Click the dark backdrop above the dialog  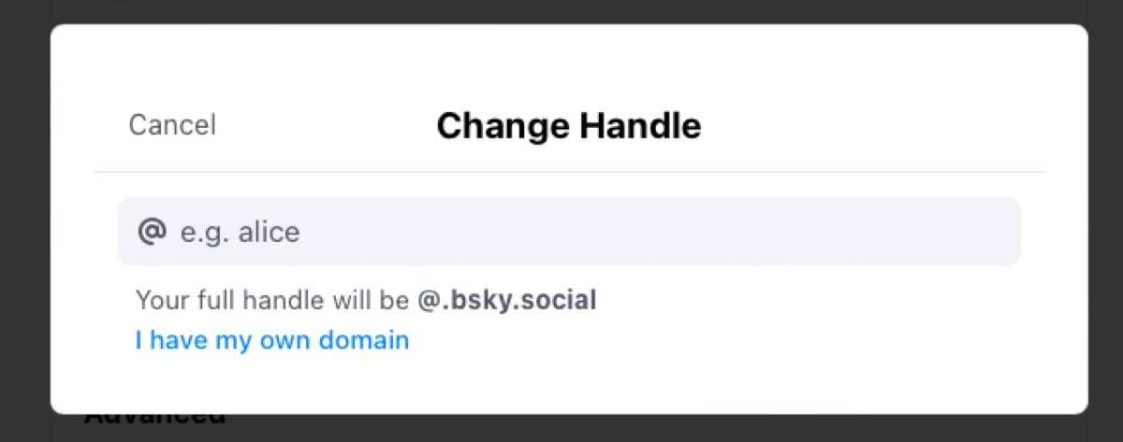coord(561,11)
